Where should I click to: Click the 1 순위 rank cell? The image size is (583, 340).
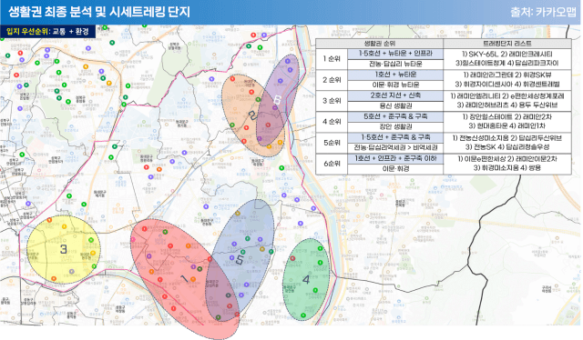(x=332, y=59)
